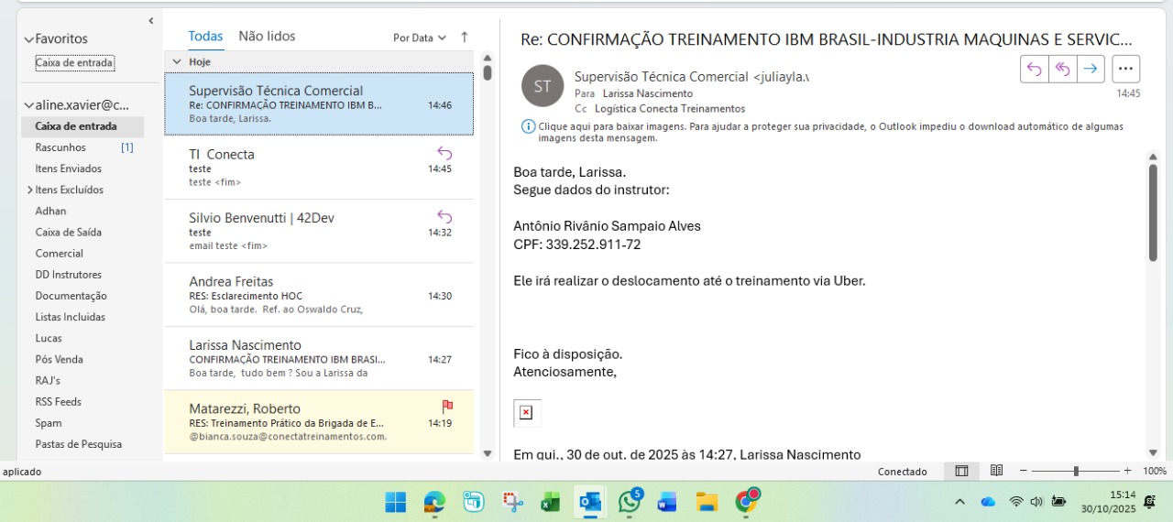
Task: Switch to Reading view icon in status bar
Action: tap(996, 471)
